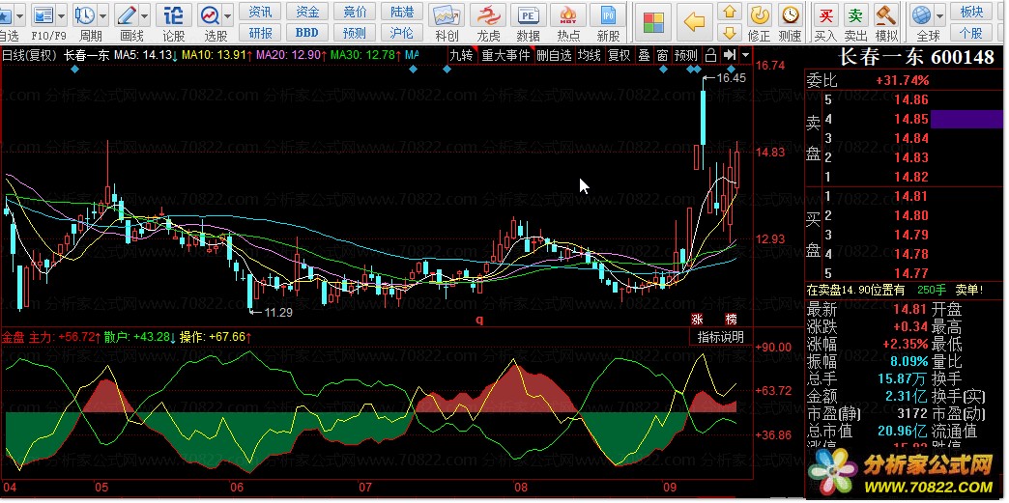The image size is (1009, 503).
Task: Click the jump-to-end arrow icon on chart bar
Action: [x=729, y=55]
